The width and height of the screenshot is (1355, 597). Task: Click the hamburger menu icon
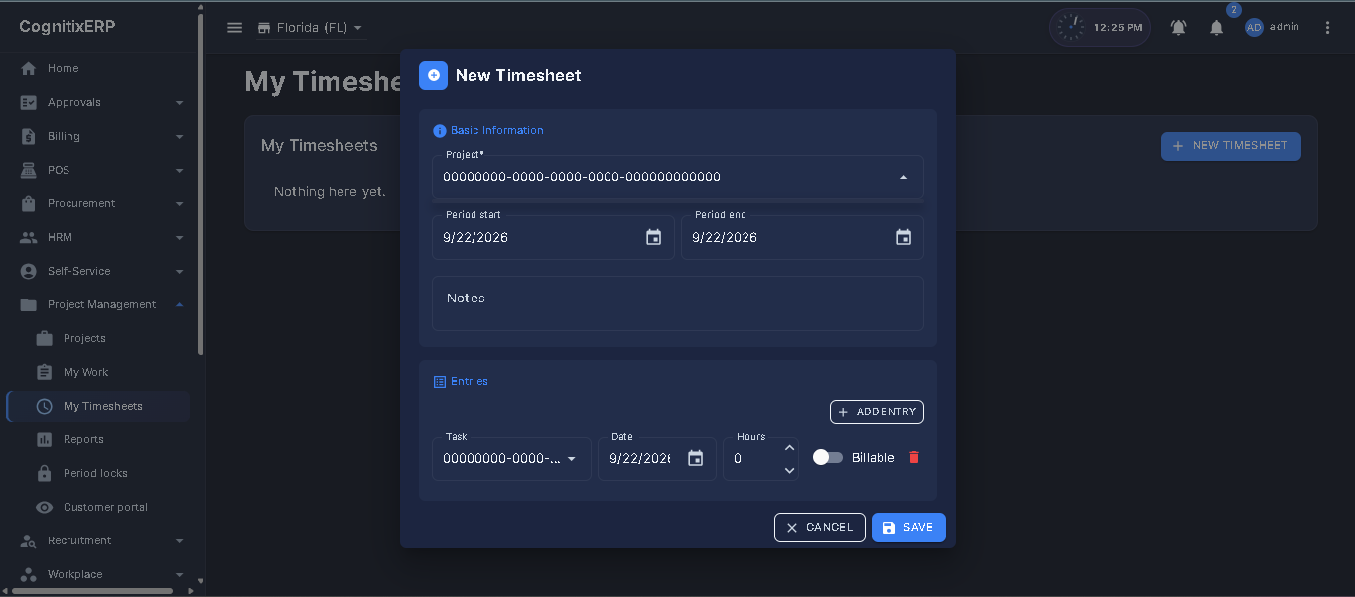click(234, 28)
